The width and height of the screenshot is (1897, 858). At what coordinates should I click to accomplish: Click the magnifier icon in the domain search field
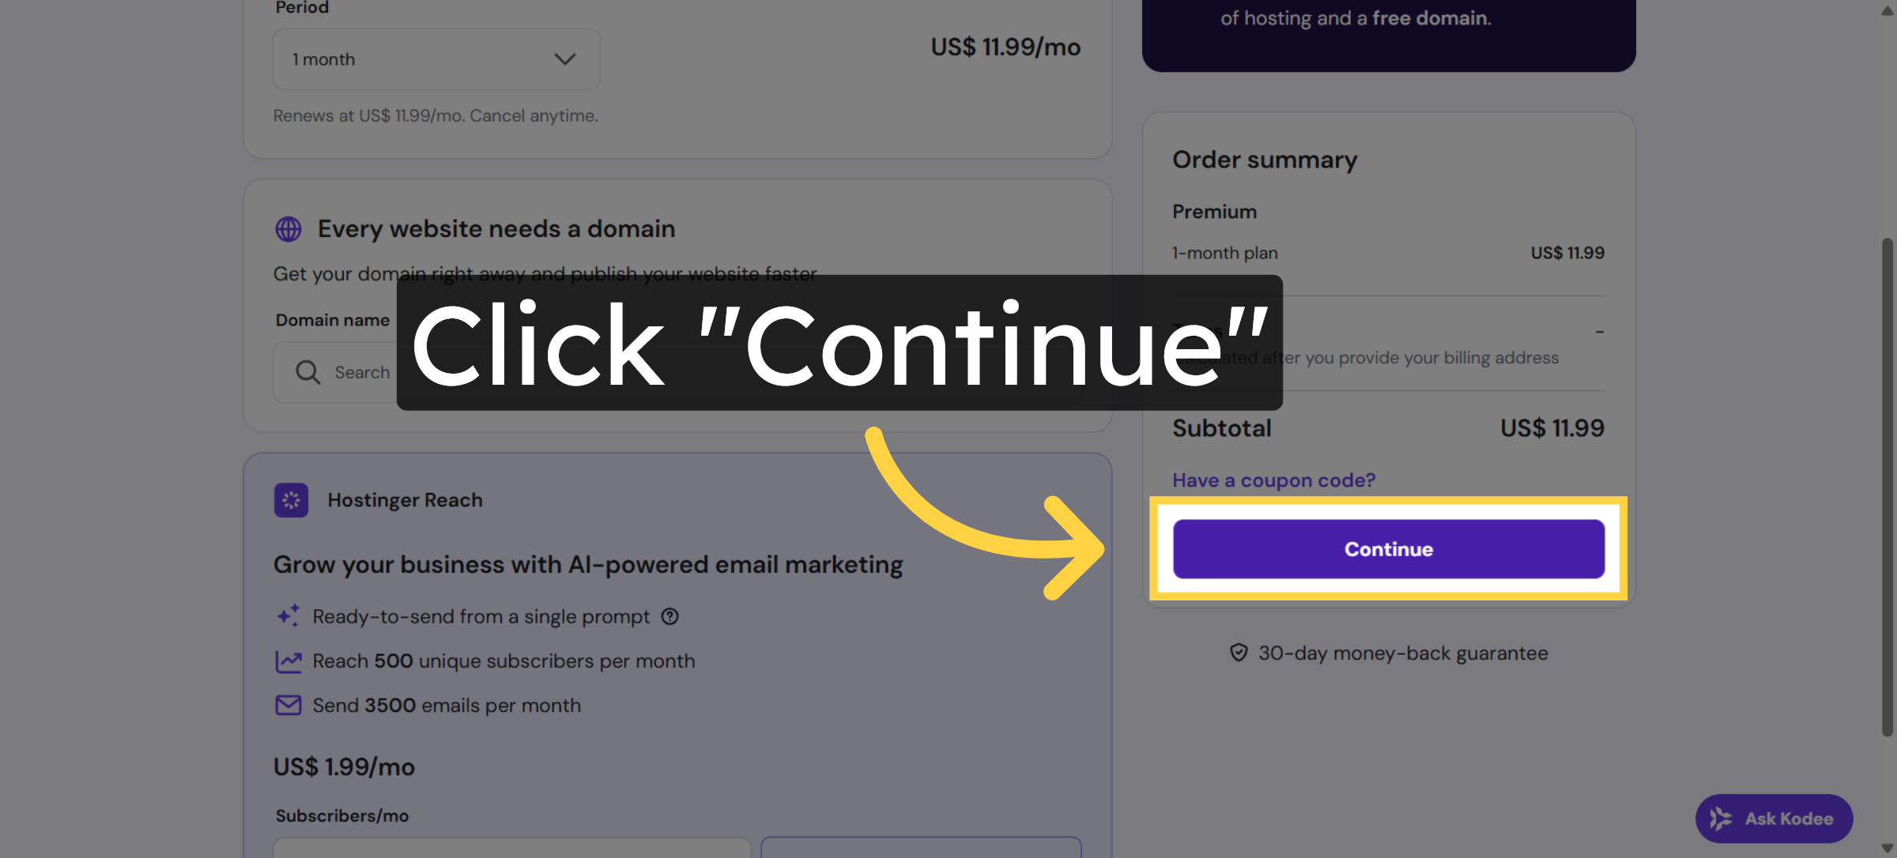(307, 371)
